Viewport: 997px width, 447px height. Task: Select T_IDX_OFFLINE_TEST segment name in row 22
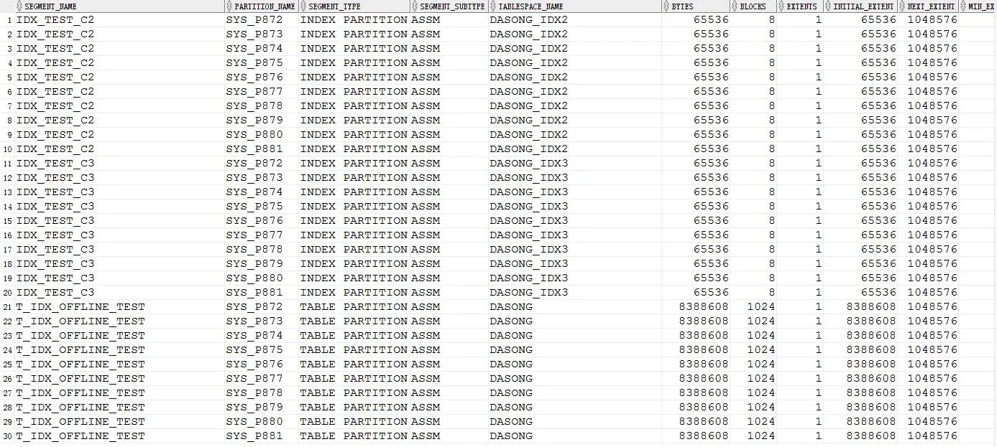click(x=81, y=321)
